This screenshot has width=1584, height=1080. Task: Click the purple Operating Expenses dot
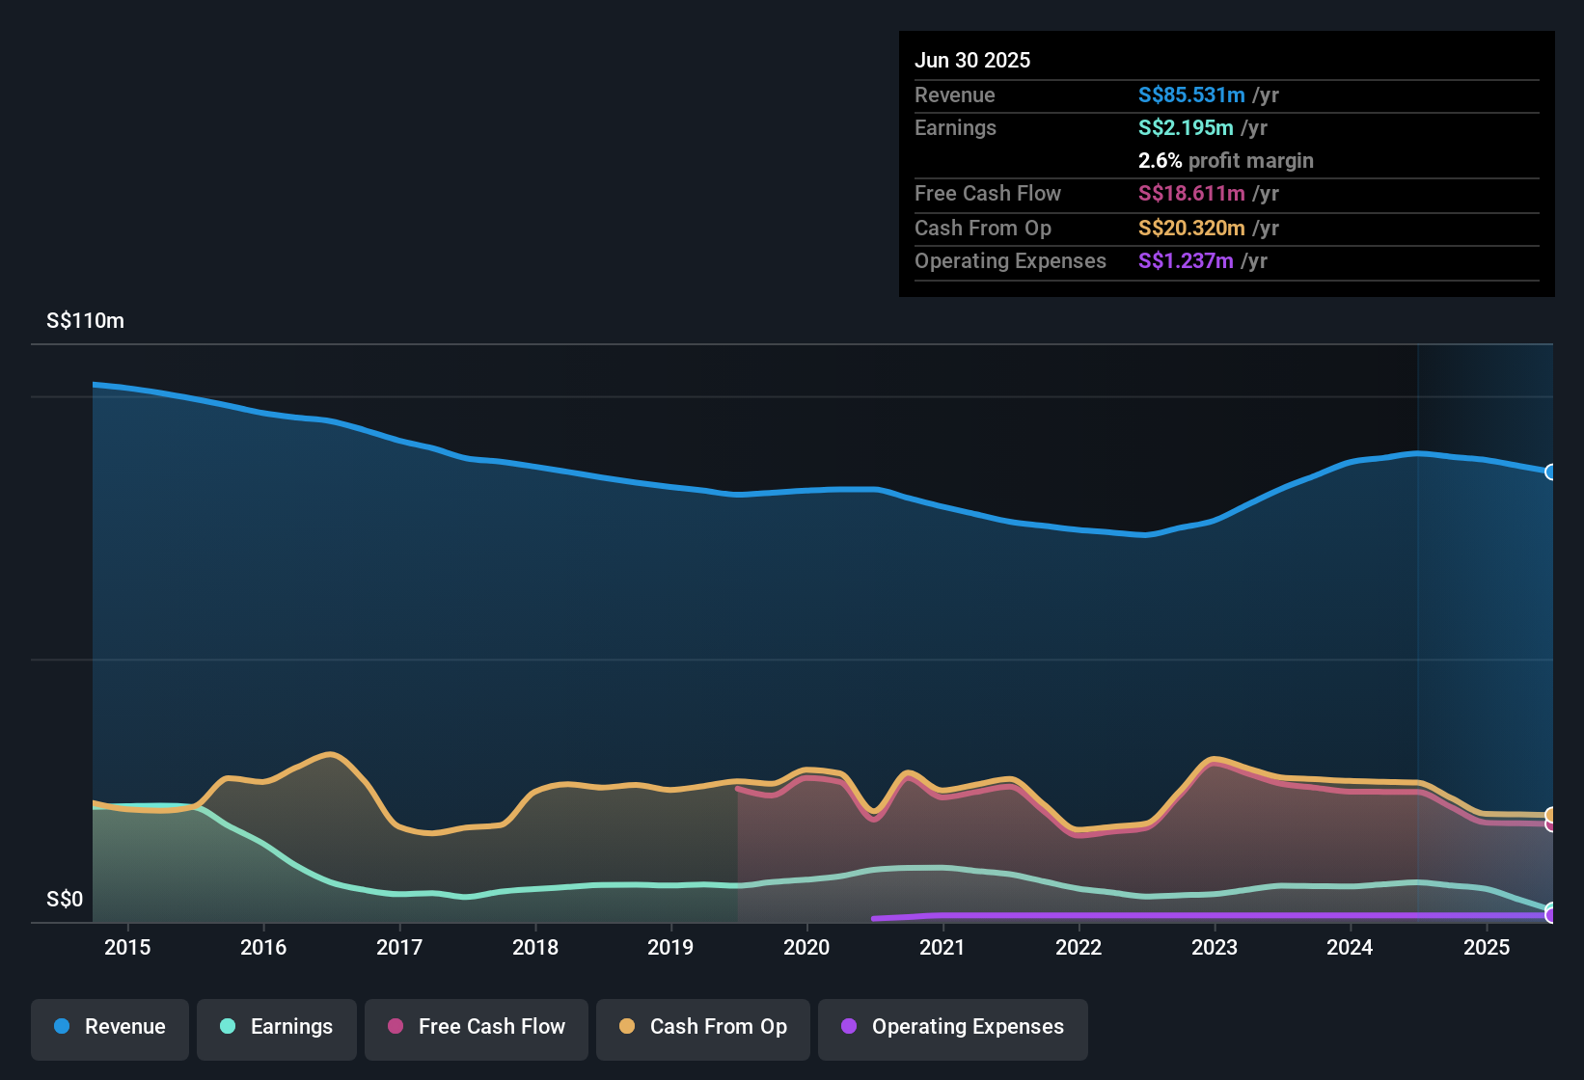coord(849,1026)
